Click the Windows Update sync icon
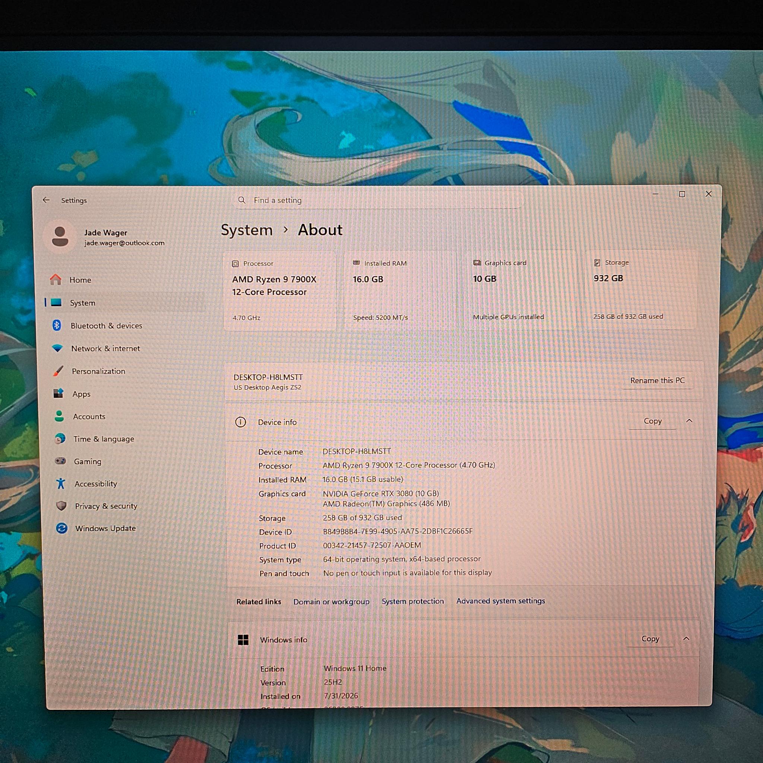 point(61,528)
